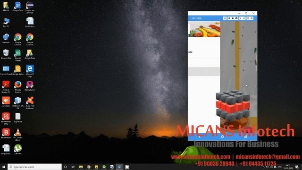Select the Bitdefender desktop icon
The width and height of the screenshot is (302, 170).
click(6, 134)
